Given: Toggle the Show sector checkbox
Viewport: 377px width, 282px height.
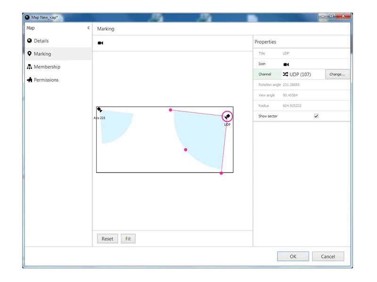Looking at the screenshot, I should click(x=316, y=116).
